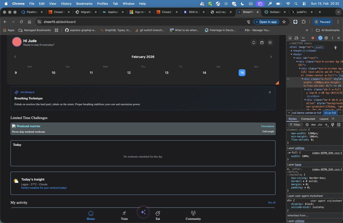343x223 pixels.
Task: Toggle the computed styles sidebar icon
Action: pyautogui.click(x=339, y=125)
